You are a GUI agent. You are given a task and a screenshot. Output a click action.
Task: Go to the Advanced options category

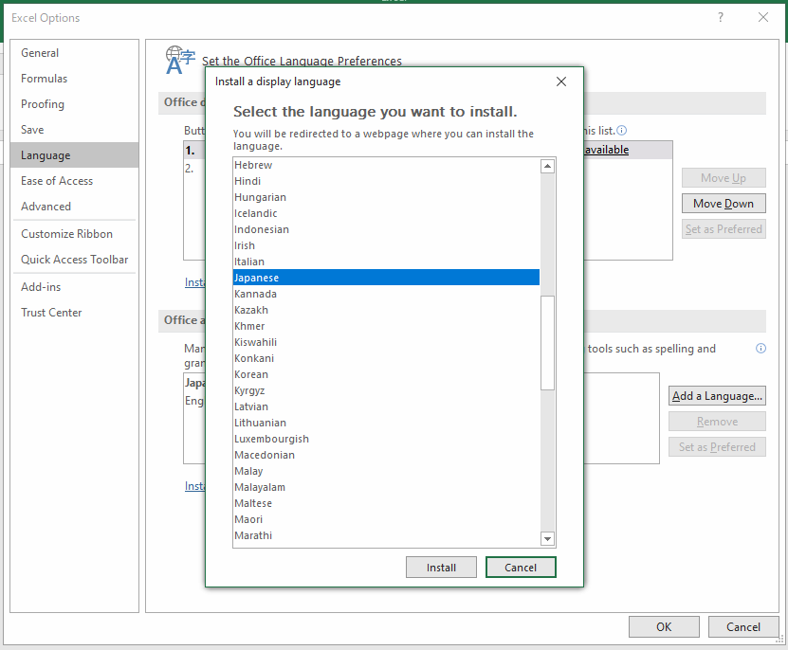point(74,207)
